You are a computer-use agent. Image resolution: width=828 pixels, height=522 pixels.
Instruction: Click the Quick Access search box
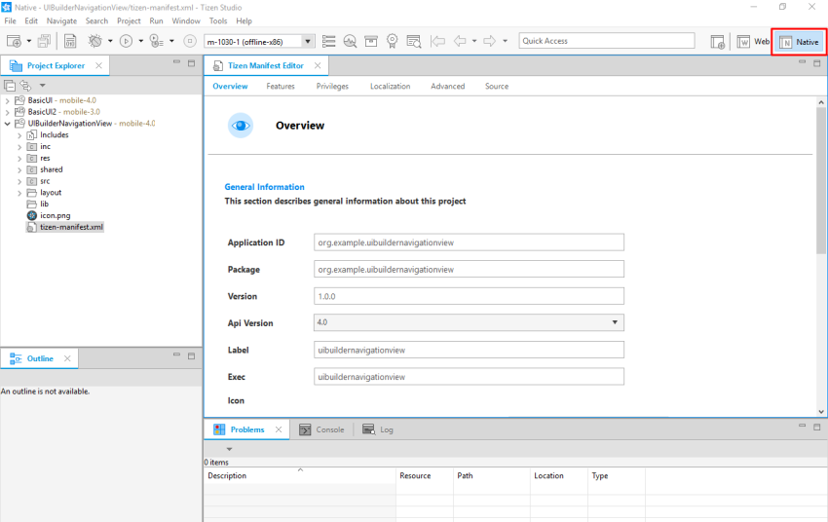tap(606, 41)
